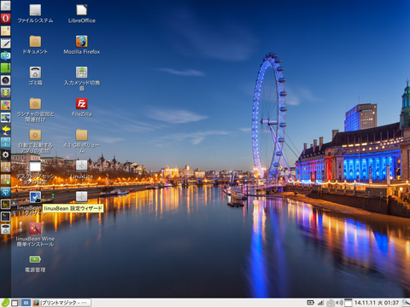Click the battery indicator in system tray
Image resolution: width=410 pixels, height=307 pixels.
click(x=311, y=303)
